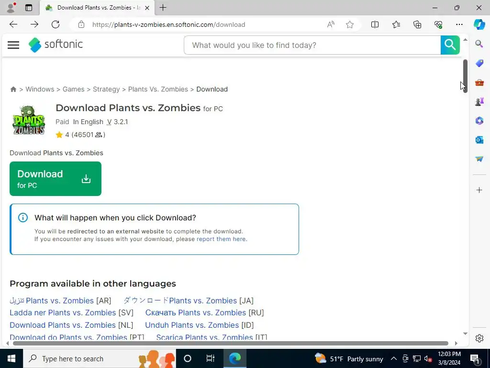This screenshot has height=368, width=490.
Task: Click the browser address bar URL
Action: tap(169, 24)
